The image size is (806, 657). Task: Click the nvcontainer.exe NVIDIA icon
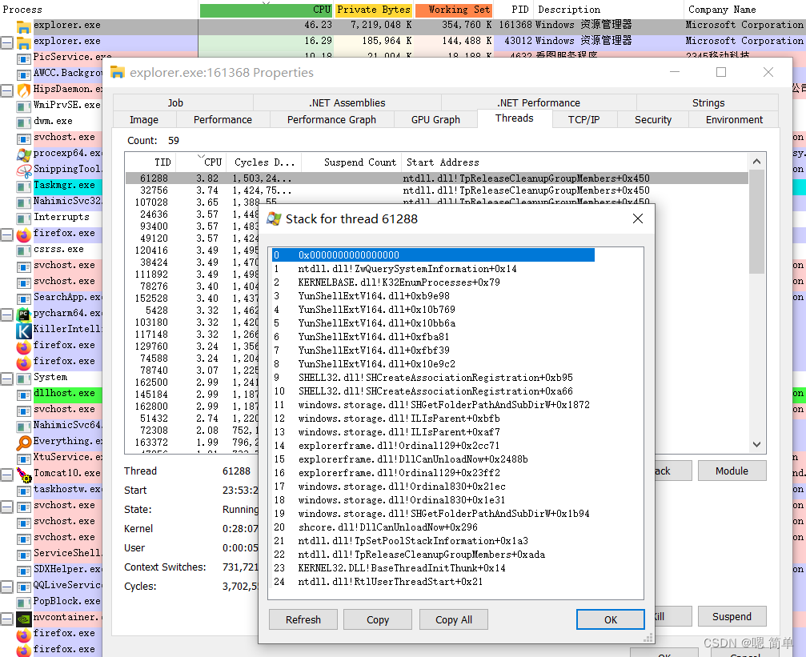pos(24,618)
